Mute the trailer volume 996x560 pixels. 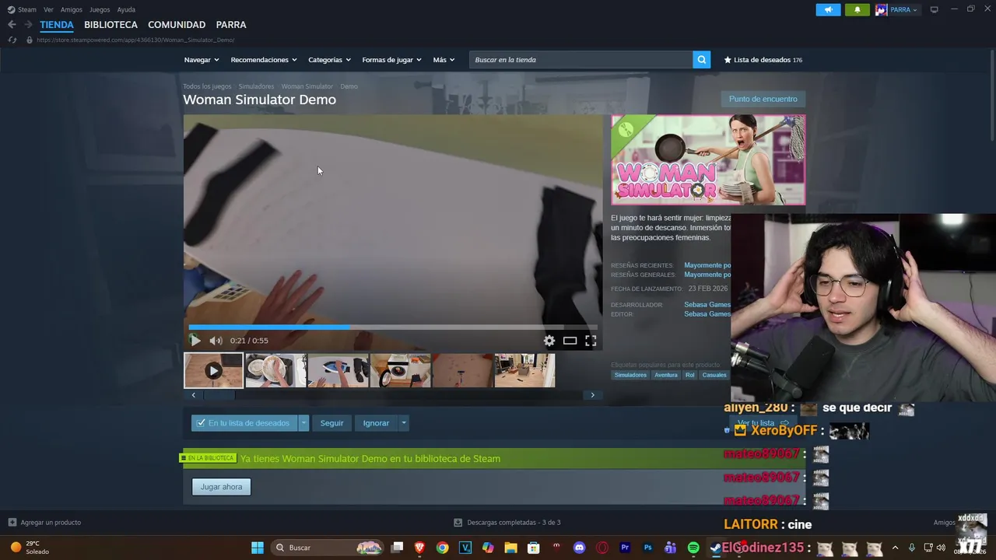(216, 341)
